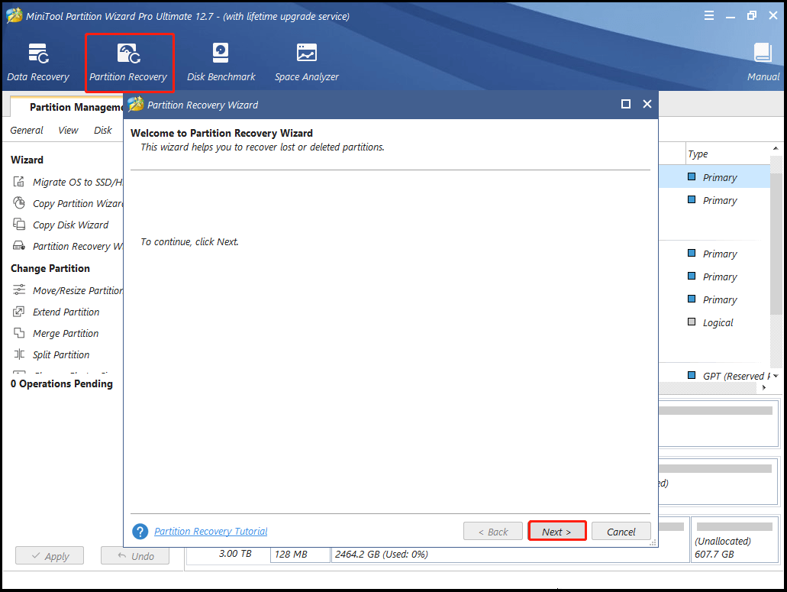Open the Partition Recovery Tutorial link
787x592 pixels.
point(211,531)
